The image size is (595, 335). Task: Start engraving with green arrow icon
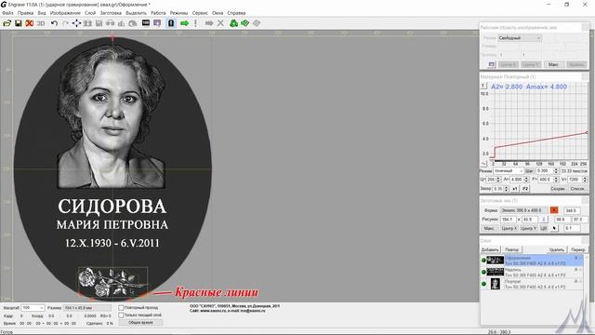click(x=184, y=23)
